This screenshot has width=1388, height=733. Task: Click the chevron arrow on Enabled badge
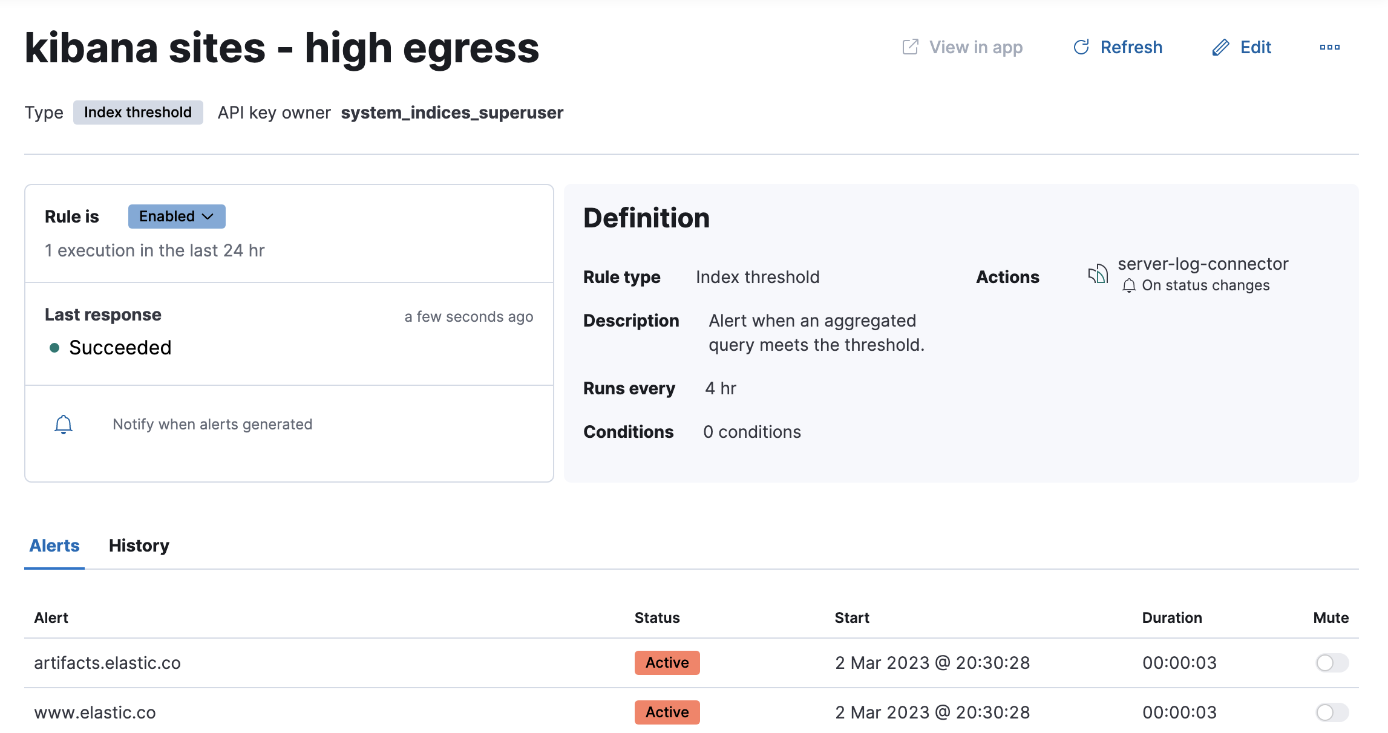(208, 217)
